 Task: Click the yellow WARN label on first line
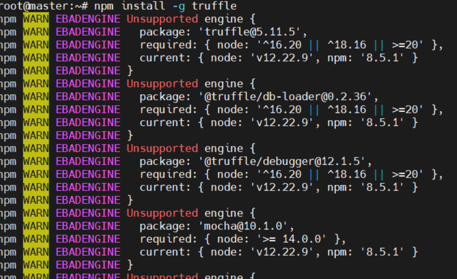tap(36, 19)
